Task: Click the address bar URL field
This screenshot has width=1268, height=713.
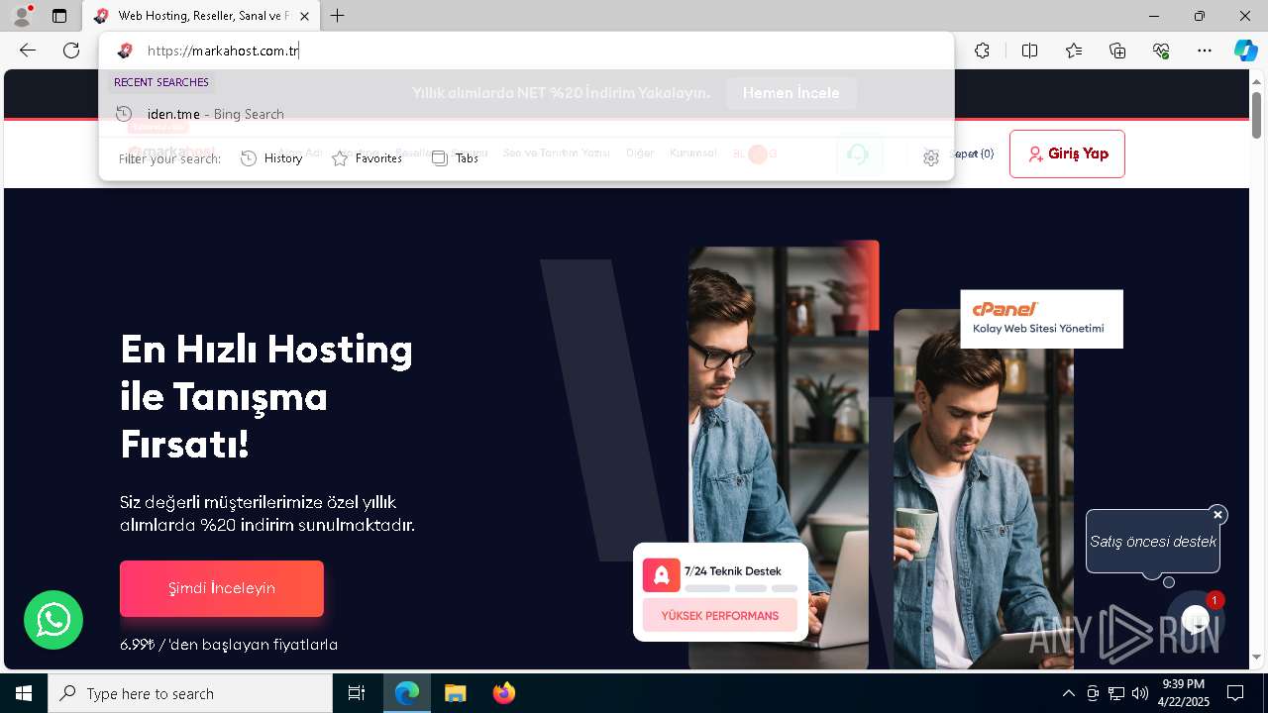Action: pyautogui.click(x=525, y=51)
